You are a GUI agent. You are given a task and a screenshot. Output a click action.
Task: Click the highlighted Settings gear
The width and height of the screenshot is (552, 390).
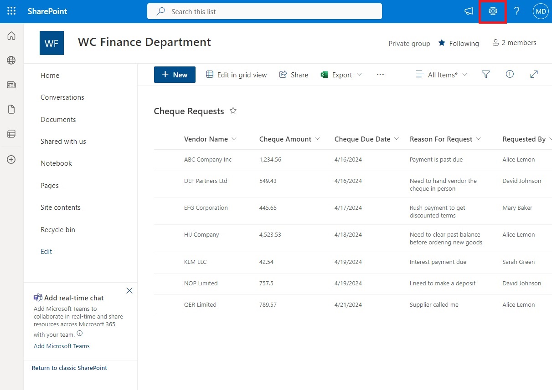coord(493,11)
